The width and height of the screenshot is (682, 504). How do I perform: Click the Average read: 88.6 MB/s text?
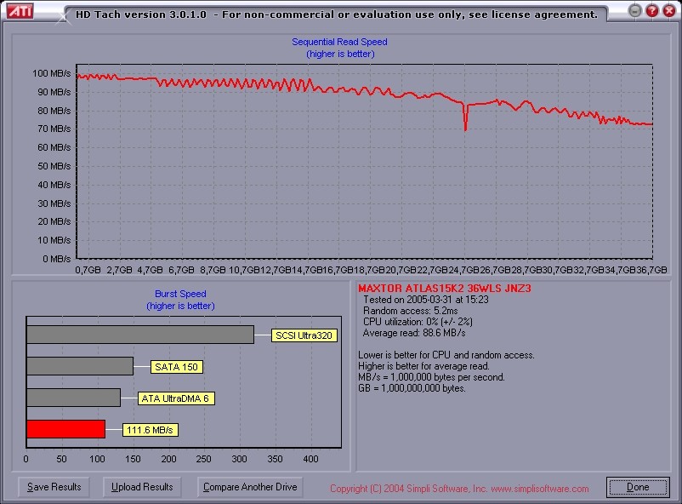tap(414, 333)
